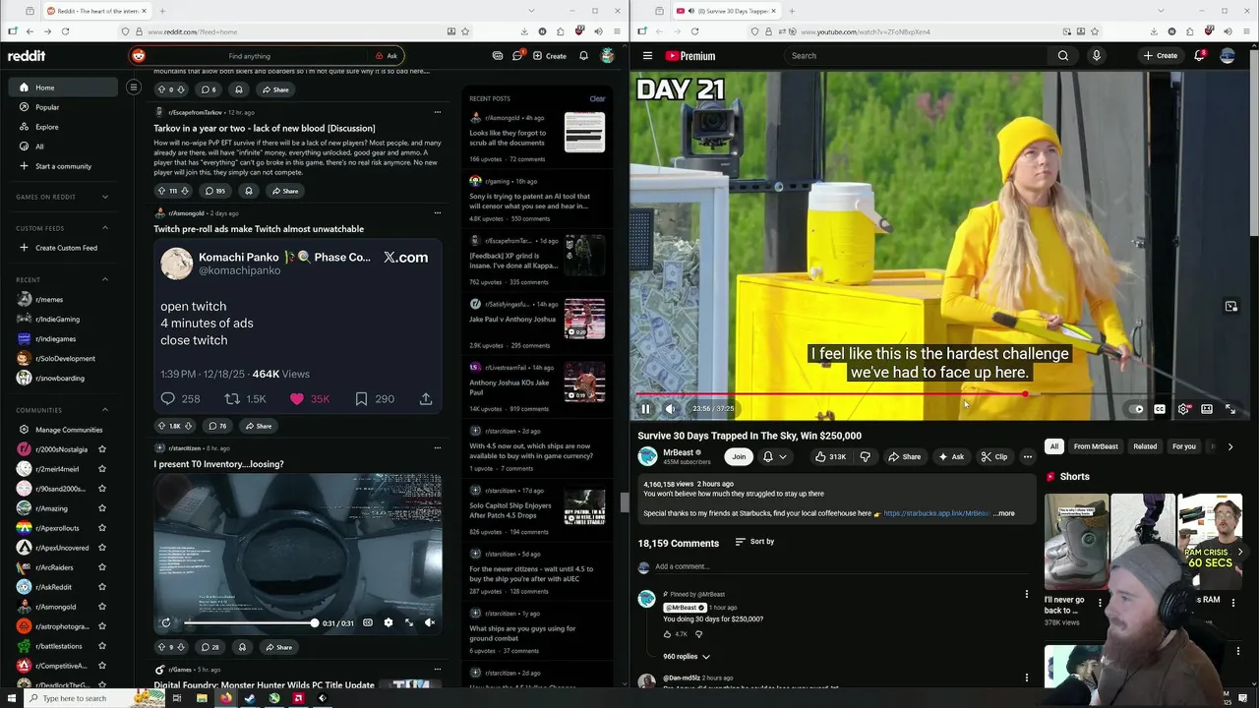Image resolution: width=1259 pixels, height=708 pixels.
Task: Open notification bell dropdown for MrBeast
Action: 775,456
